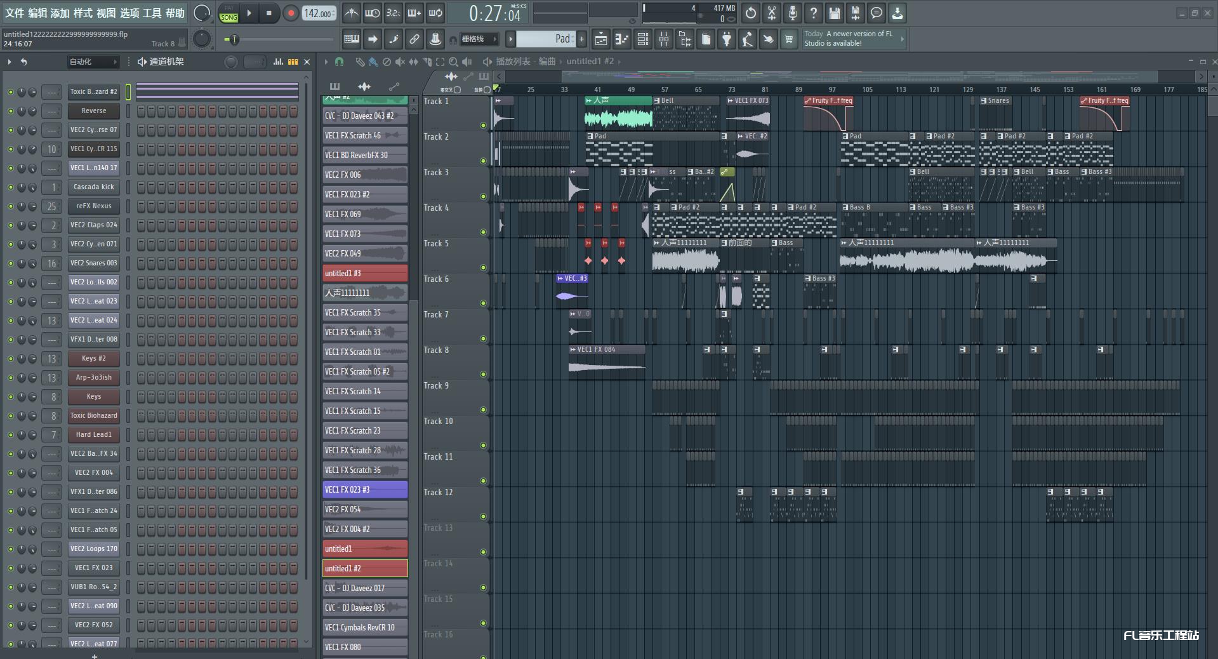Mute the Cascada kick channel LED
Screen dimensions: 1218x659
(x=10, y=187)
